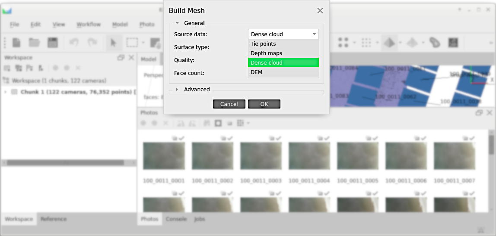Switch to the Console tab
Image resolution: width=496 pixels, height=236 pixels.
(176, 219)
